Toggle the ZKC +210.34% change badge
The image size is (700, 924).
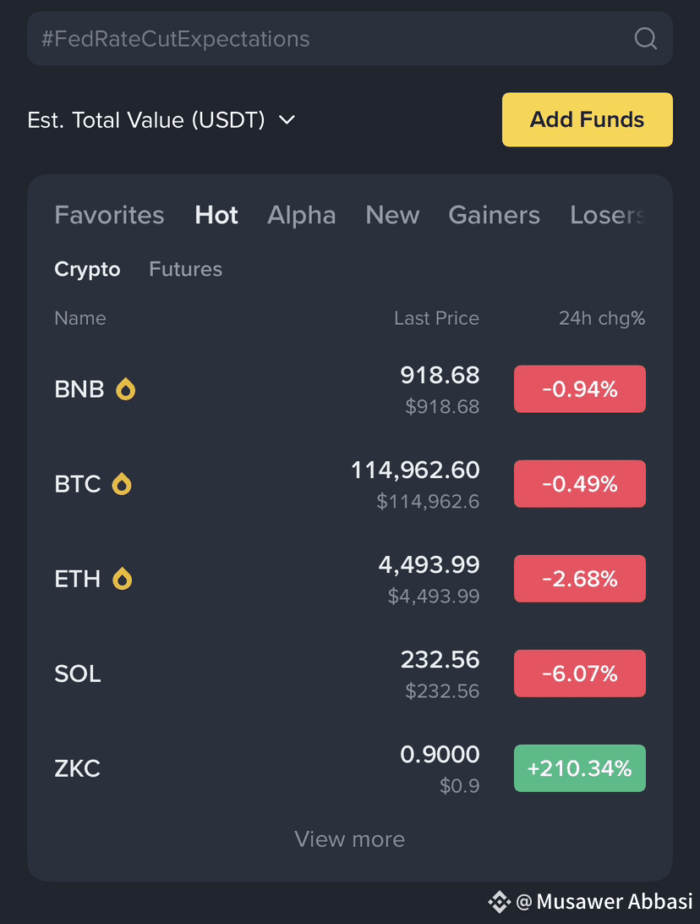(579, 768)
